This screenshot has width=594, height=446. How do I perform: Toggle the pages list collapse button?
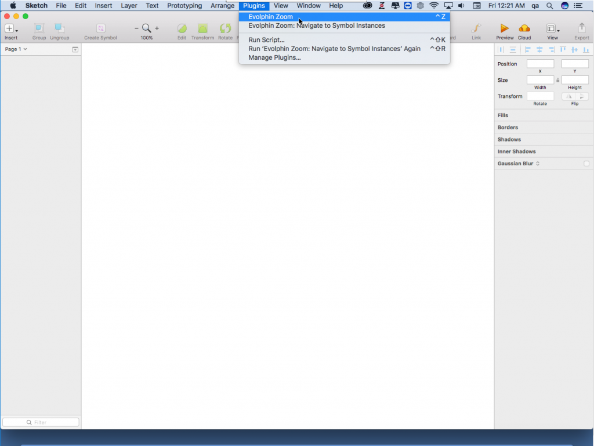(x=75, y=50)
